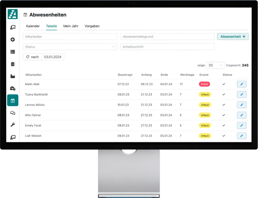Image resolution: width=258 pixels, height=198 pixels.
Task: Select the factory icon in sidebar
Action: 13,76
